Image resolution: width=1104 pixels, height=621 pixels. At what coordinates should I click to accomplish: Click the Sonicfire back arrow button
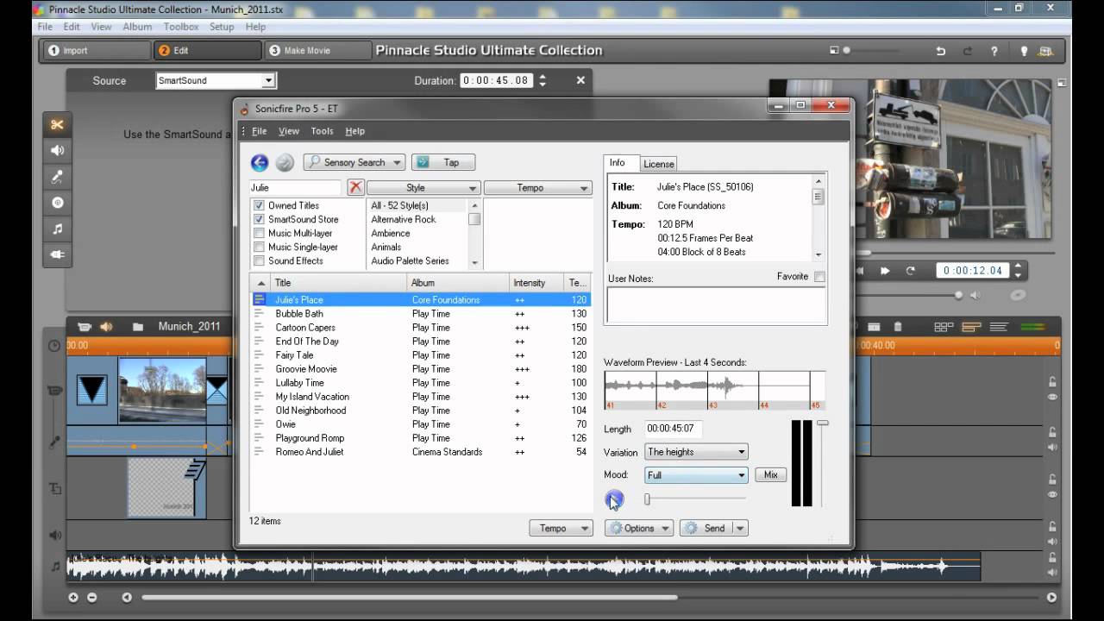pyautogui.click(x=259, y=162)
